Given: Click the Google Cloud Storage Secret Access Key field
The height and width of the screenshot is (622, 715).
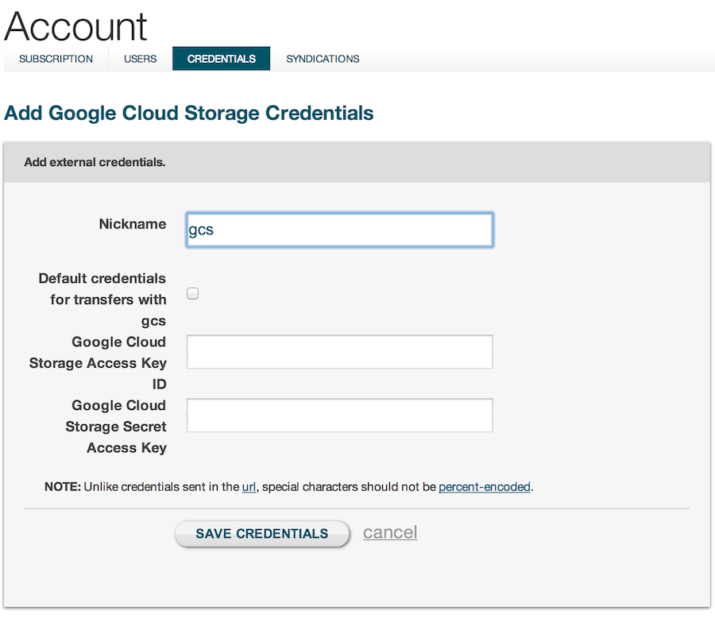Looking at the screenshot, I should pos(339,415).
